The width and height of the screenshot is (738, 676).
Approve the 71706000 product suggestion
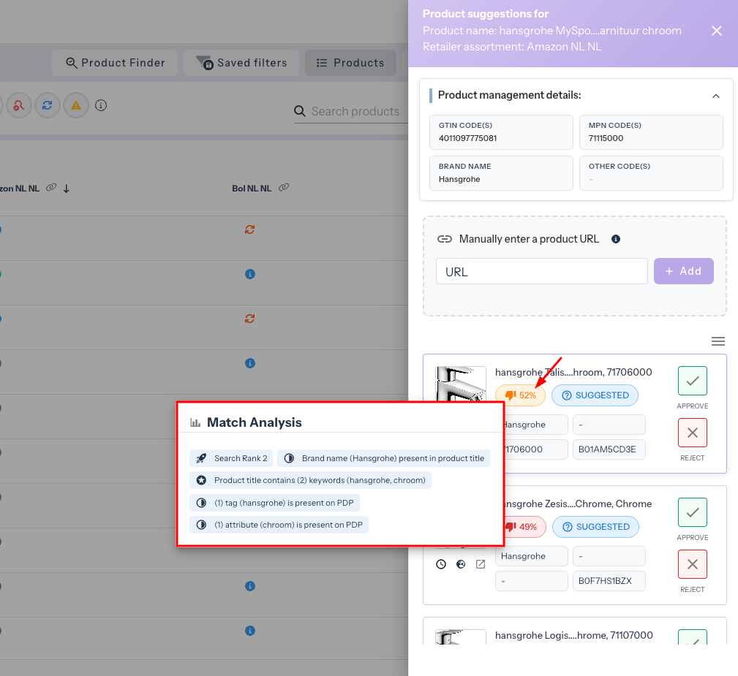[692, 381]
